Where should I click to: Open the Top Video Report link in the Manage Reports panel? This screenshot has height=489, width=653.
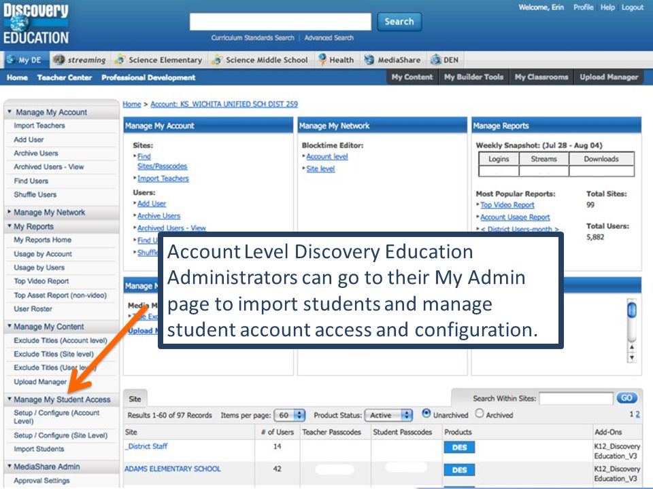coord(507,205)
